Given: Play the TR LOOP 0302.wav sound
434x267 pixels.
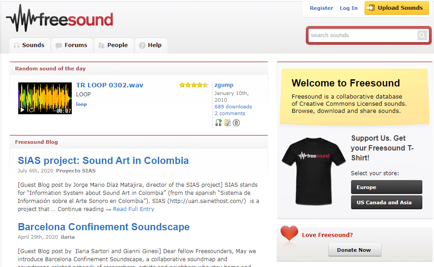Looking at the screenshot, I should (x=22, y=110).
